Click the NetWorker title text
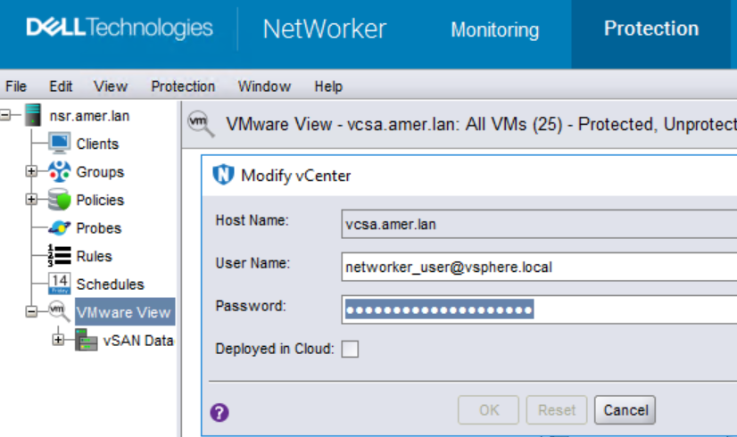 (324, 29)
